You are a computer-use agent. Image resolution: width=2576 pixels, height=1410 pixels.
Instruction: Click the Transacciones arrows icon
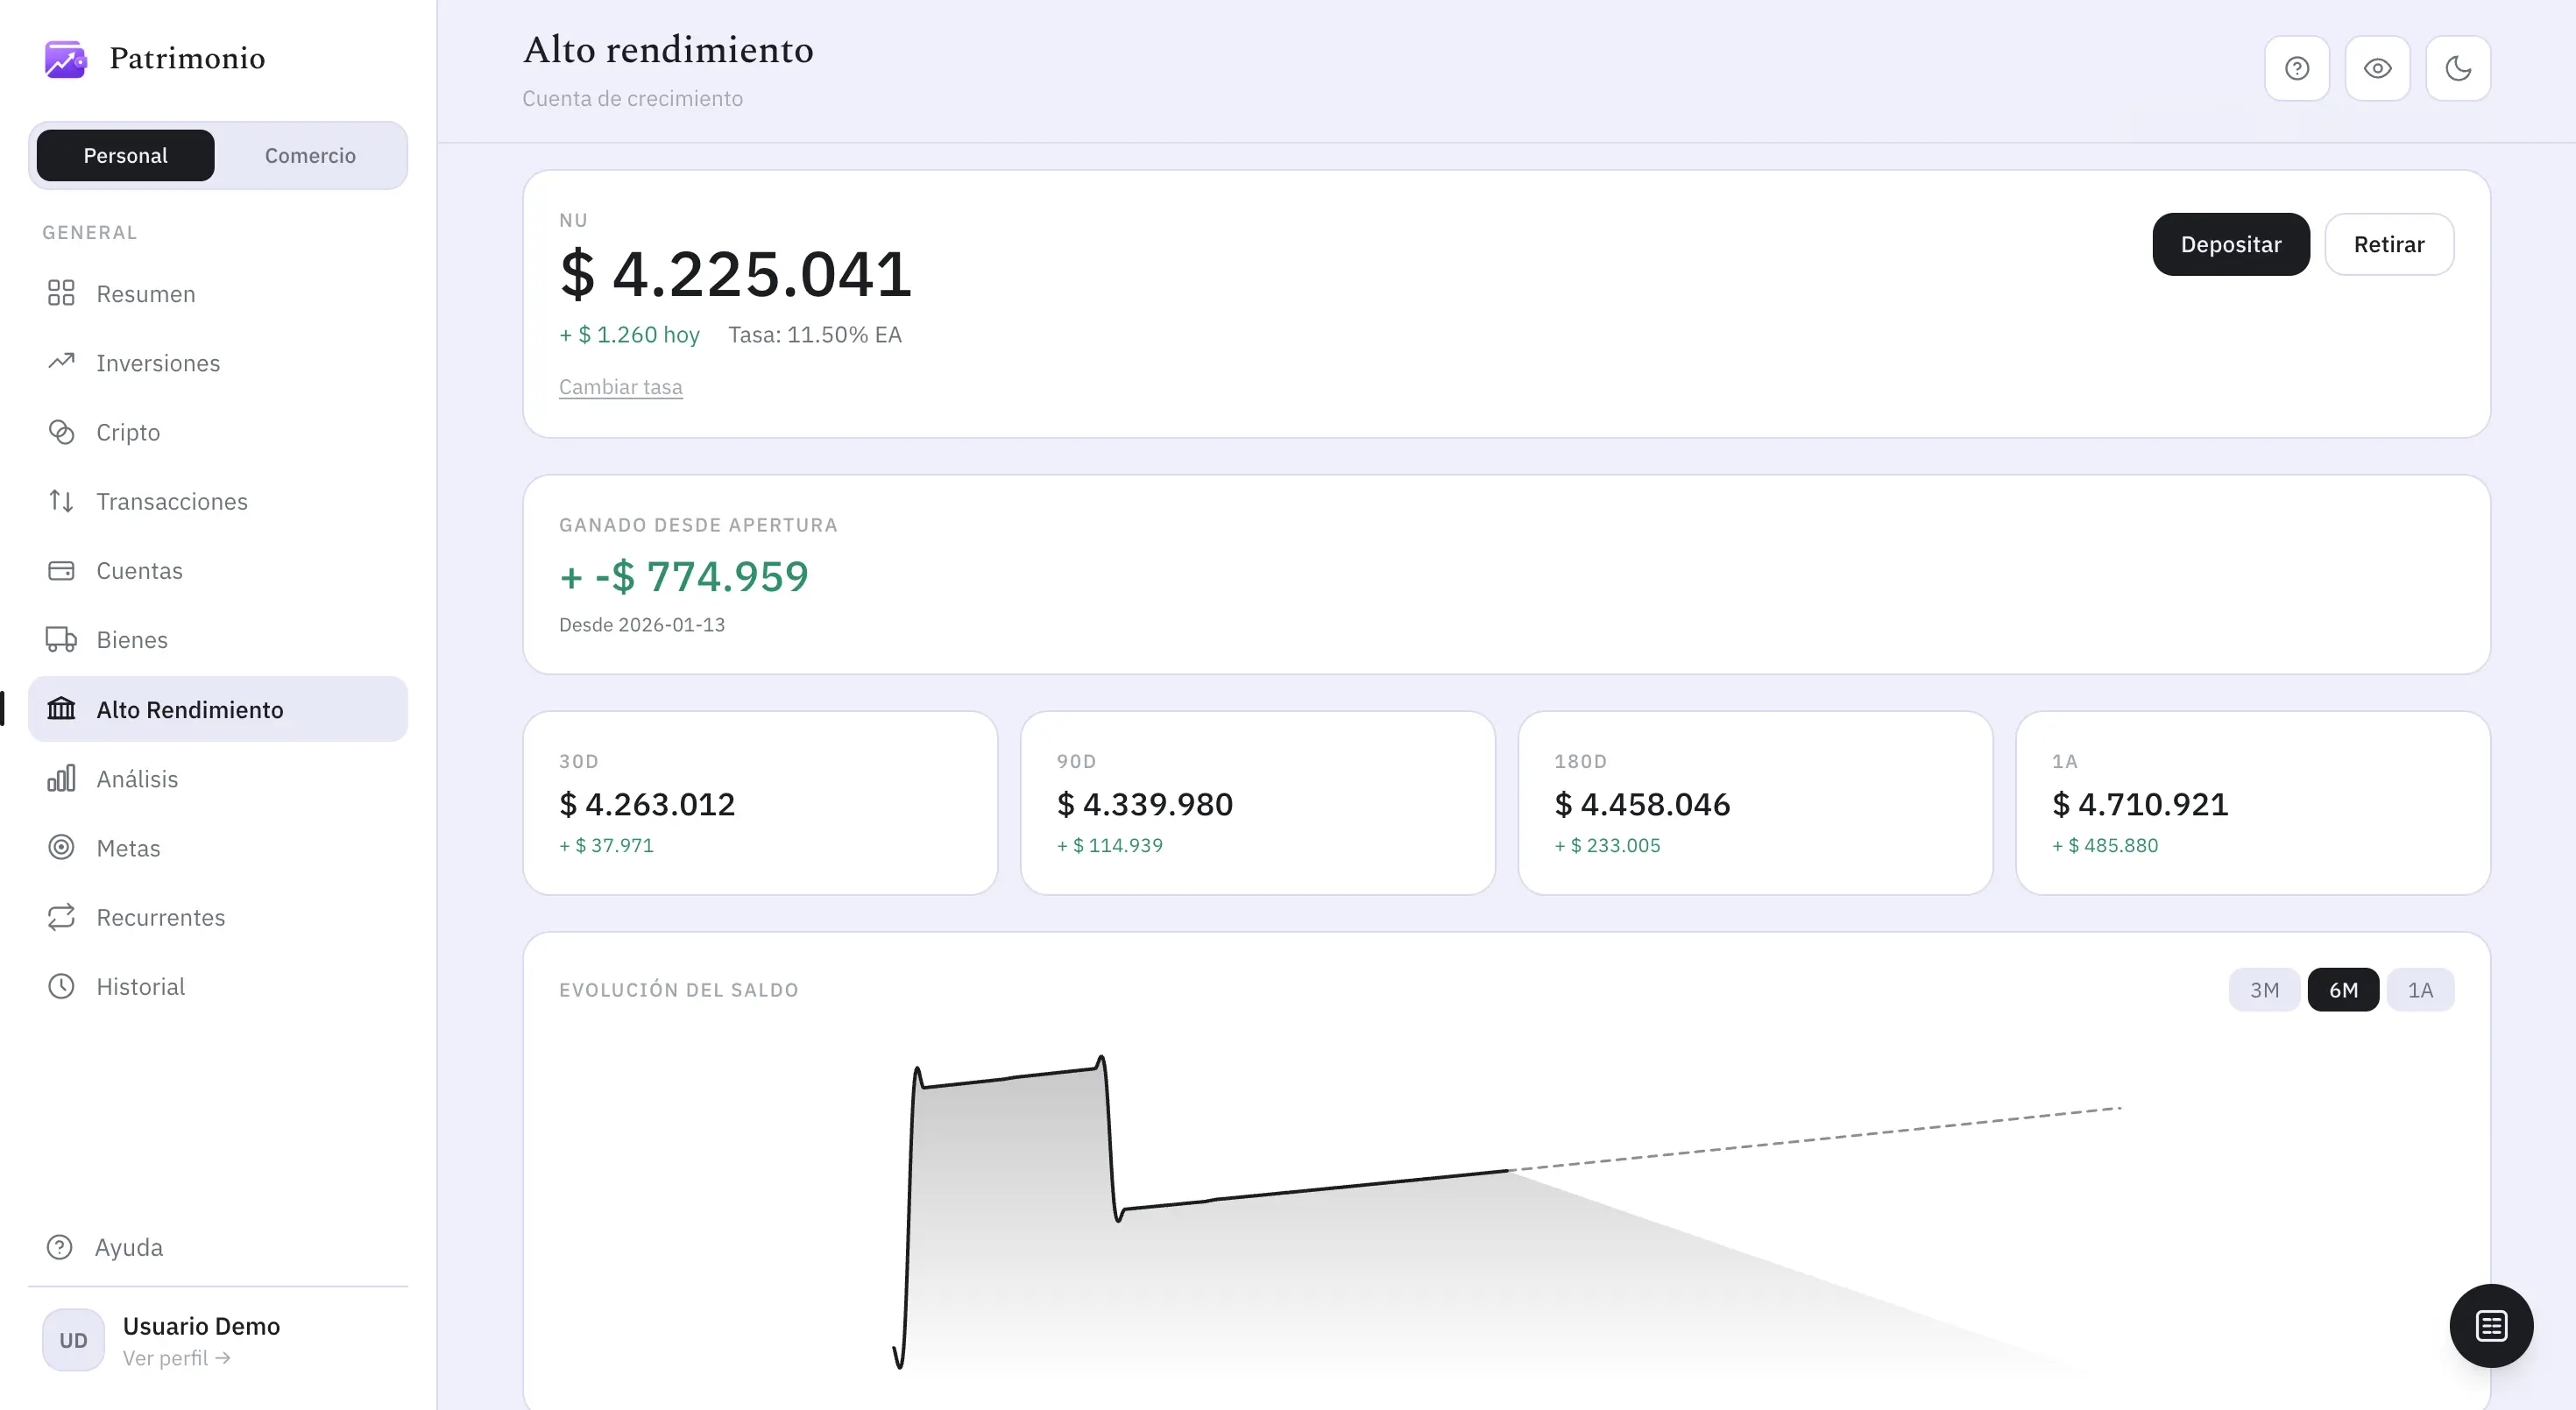(61, 501)
